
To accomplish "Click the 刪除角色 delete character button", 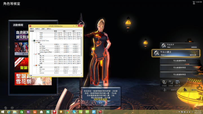I will (x=190, y=90).
